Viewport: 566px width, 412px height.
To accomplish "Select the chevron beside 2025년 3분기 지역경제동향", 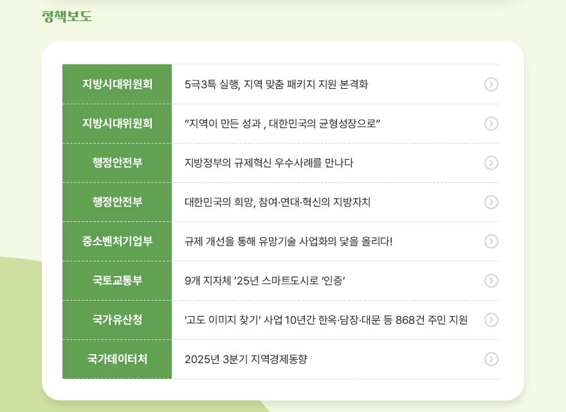I will click(x=491, y=359).
